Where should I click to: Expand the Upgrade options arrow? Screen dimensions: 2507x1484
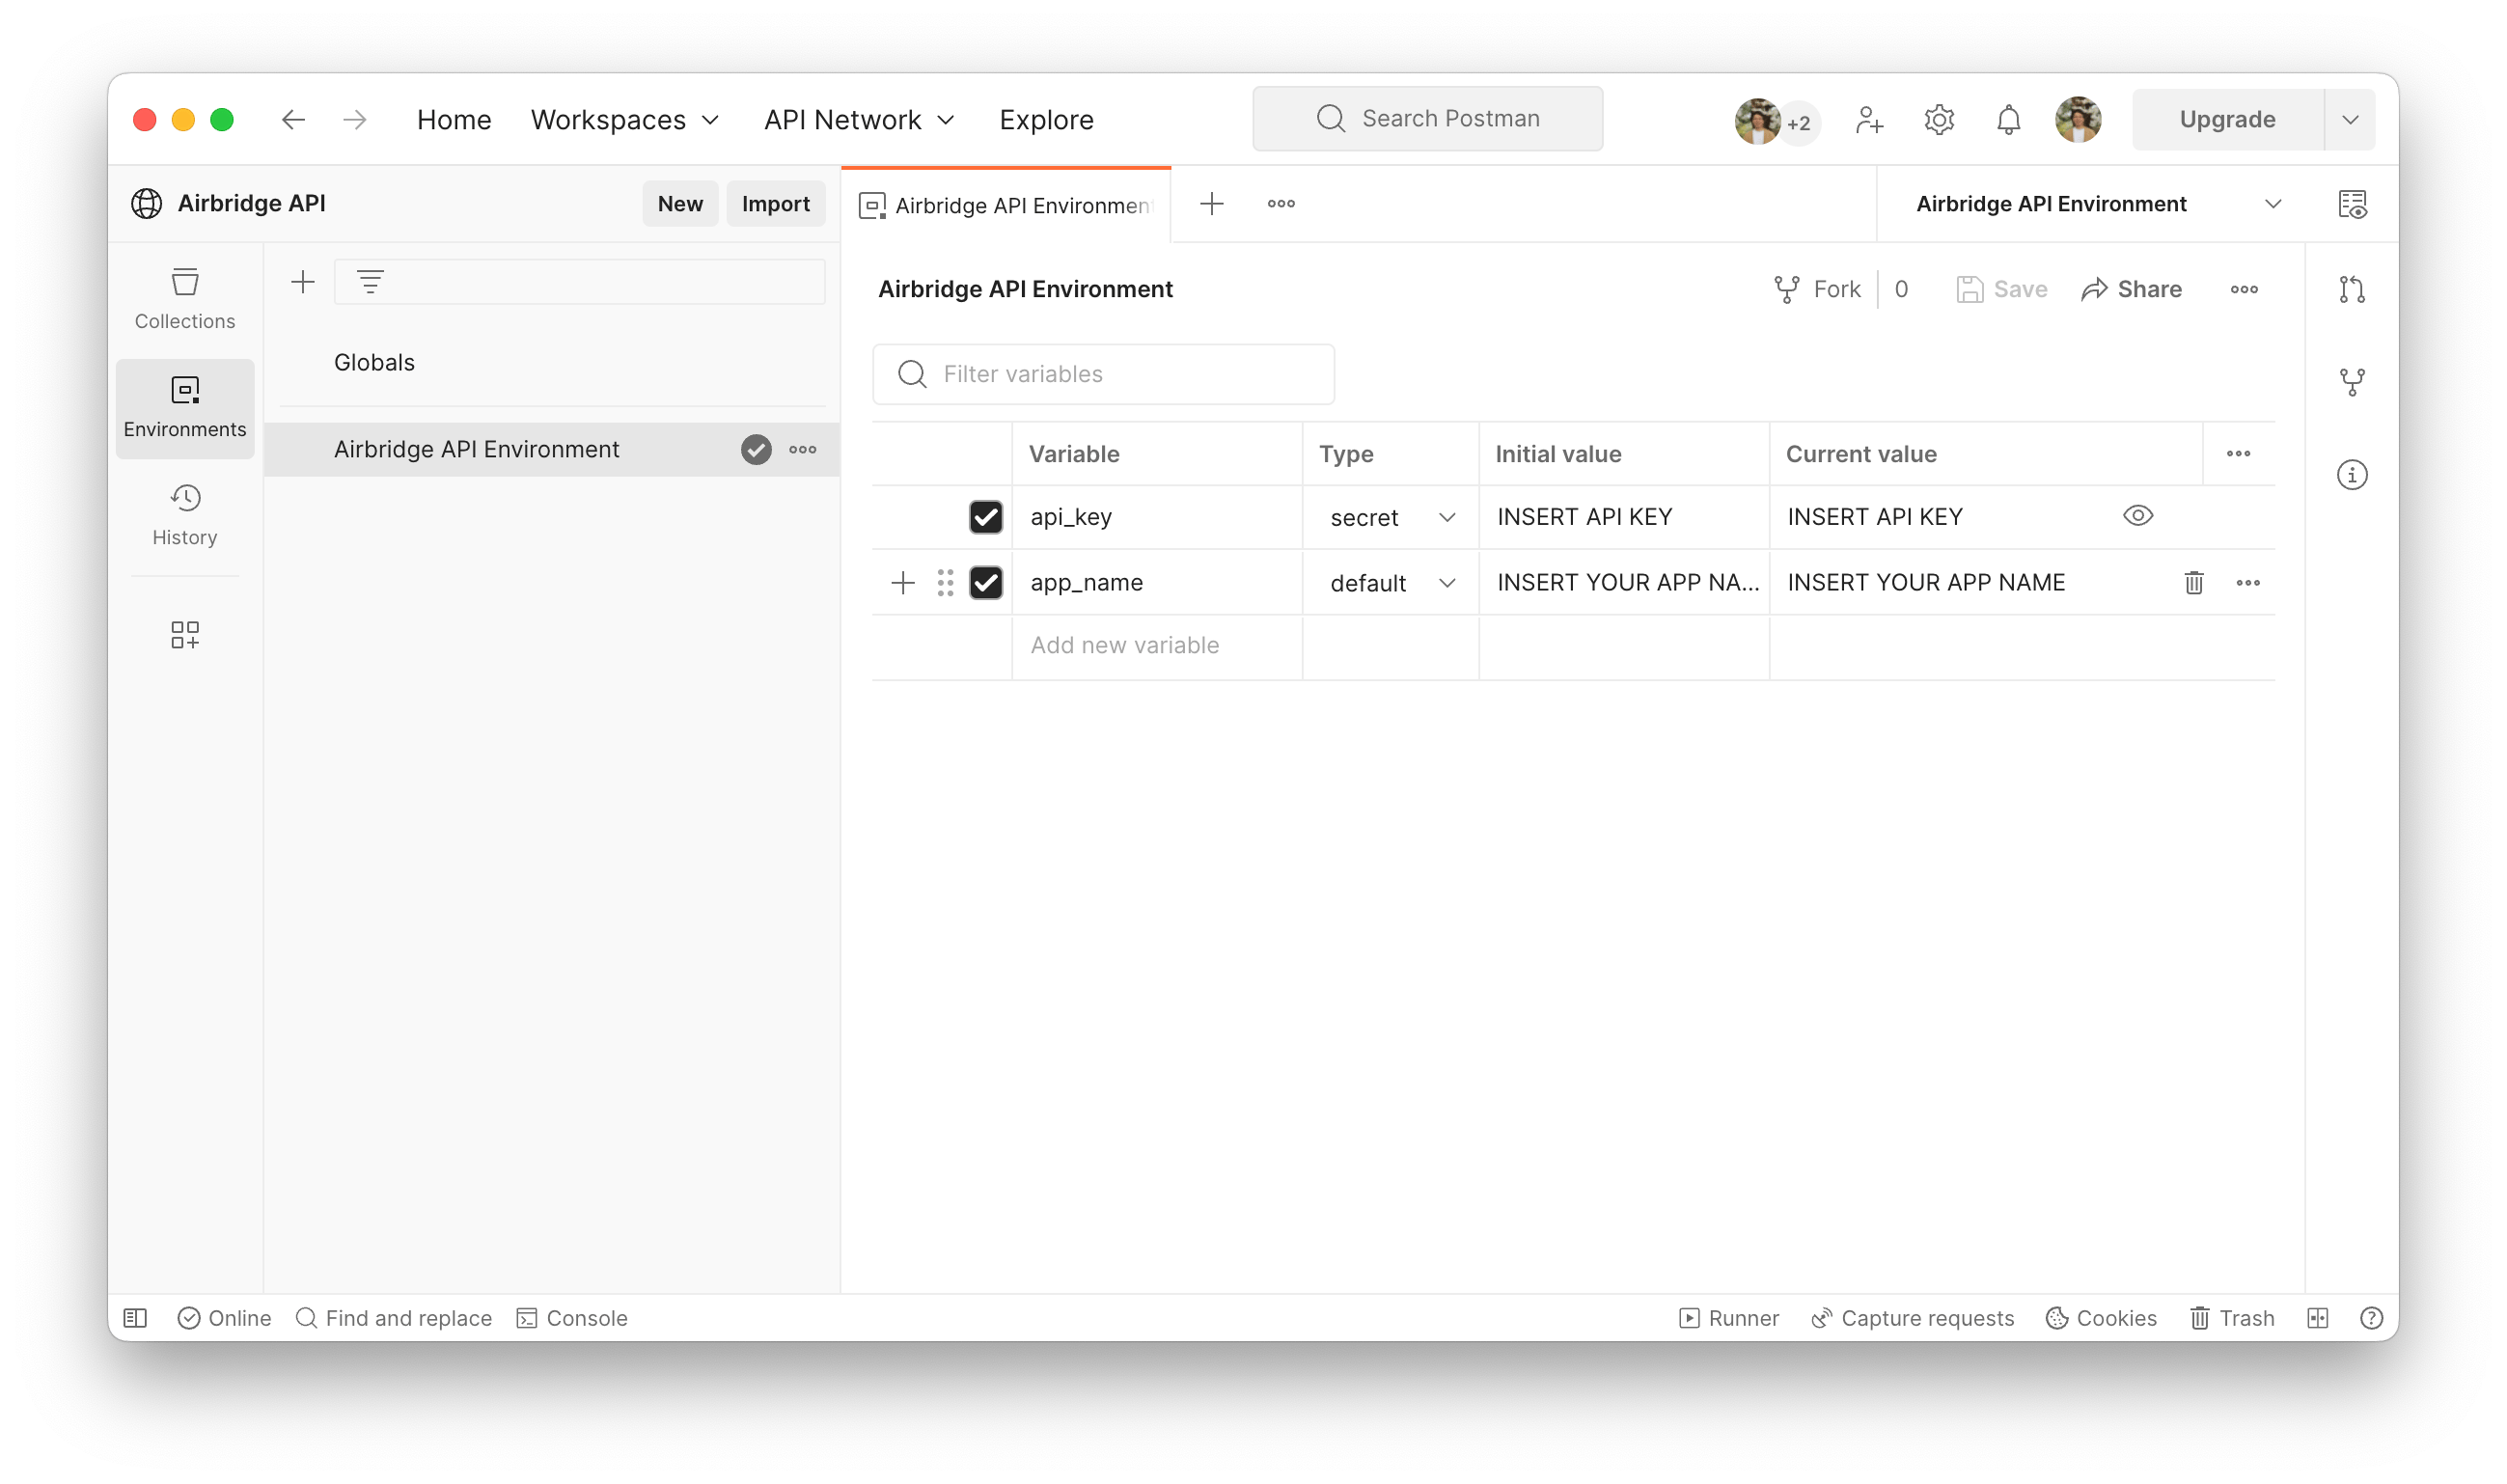2350,120
